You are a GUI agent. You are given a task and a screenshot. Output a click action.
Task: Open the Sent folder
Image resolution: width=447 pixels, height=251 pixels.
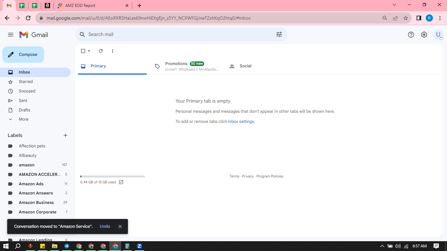click(35, 101)
